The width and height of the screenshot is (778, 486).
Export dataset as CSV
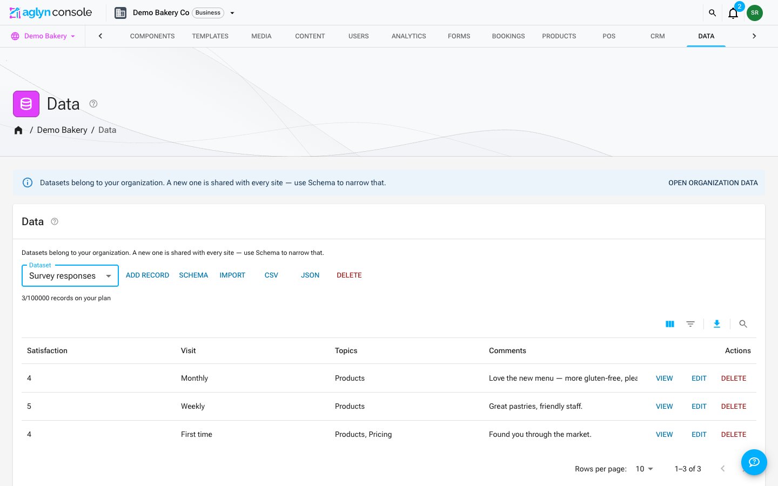(271, 275)
